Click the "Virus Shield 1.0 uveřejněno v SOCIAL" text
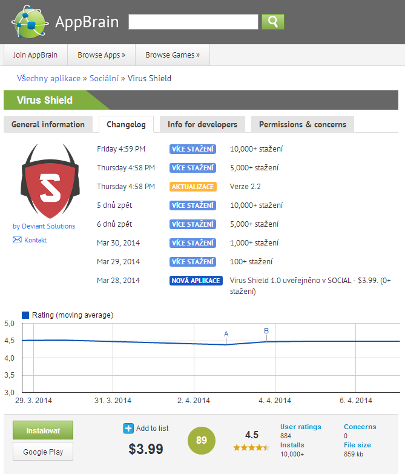405x474 pixels. (291, 281)
